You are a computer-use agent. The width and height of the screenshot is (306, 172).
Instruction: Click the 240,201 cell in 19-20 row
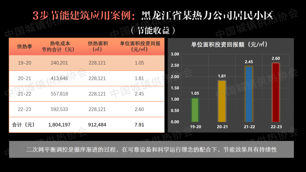59,63
